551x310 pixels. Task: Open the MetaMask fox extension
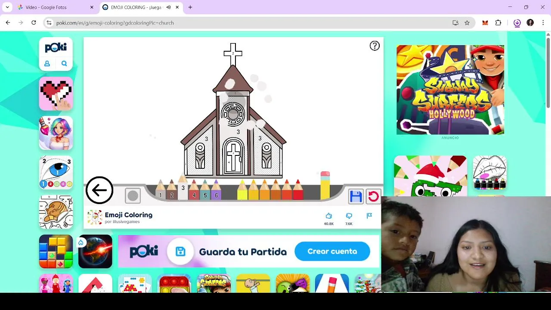(485, 23)
